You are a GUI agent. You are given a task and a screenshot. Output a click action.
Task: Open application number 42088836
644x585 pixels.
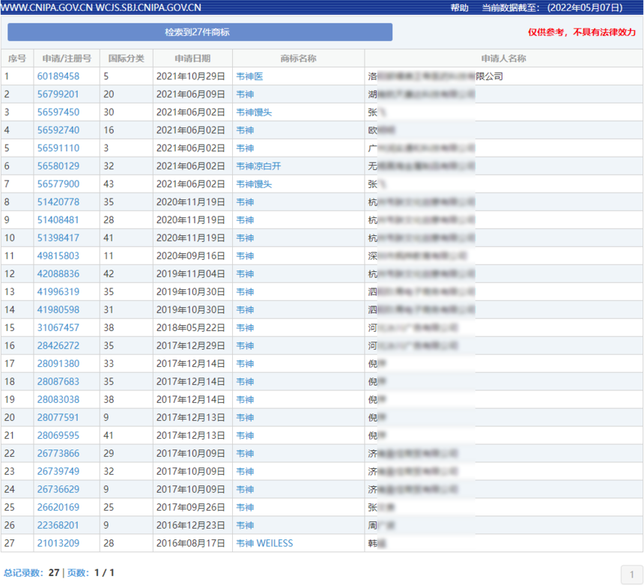tap(58, 273)
